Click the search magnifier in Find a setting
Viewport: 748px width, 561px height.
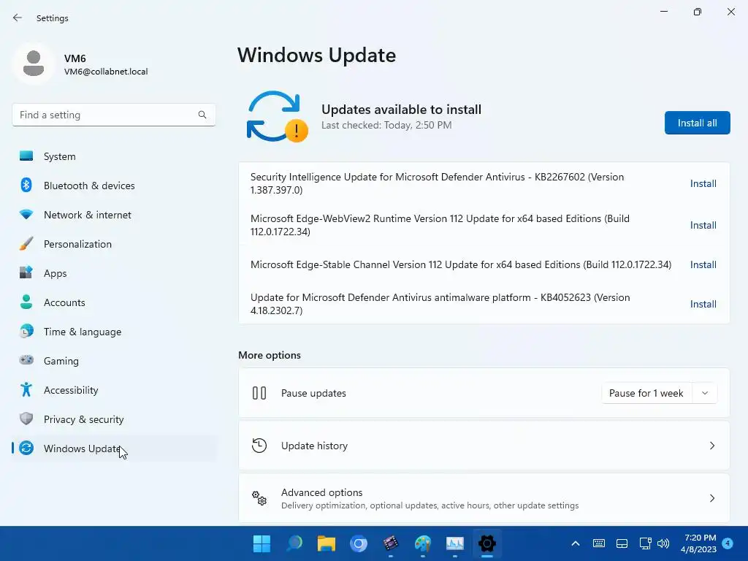202,115
